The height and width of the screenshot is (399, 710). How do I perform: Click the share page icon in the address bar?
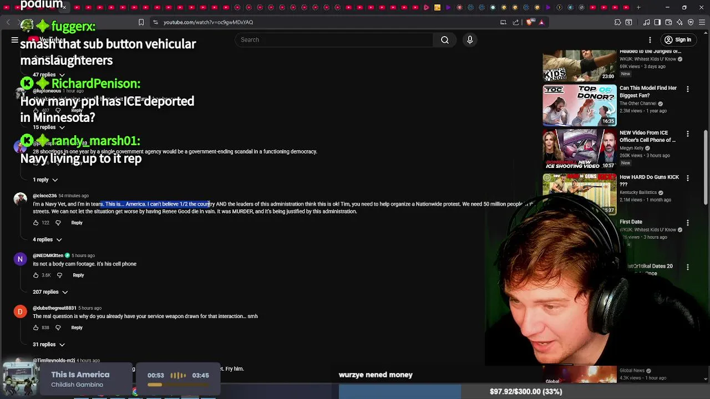point(516,22)
